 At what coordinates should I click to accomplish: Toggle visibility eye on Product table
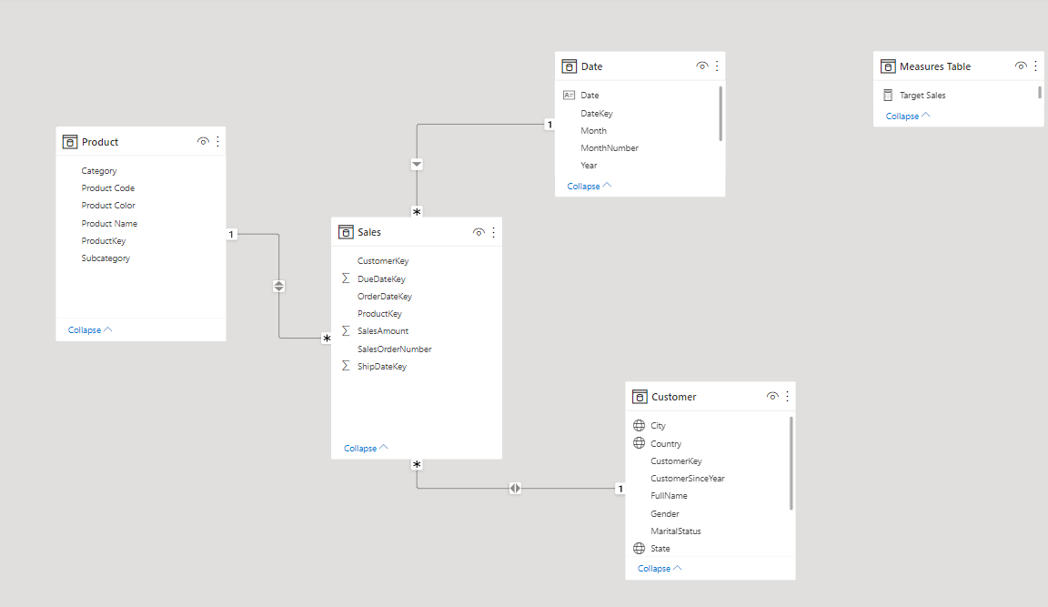(x=203, y=142)
